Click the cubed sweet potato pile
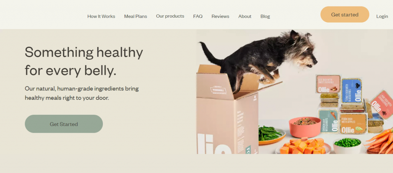 point(303,146)
